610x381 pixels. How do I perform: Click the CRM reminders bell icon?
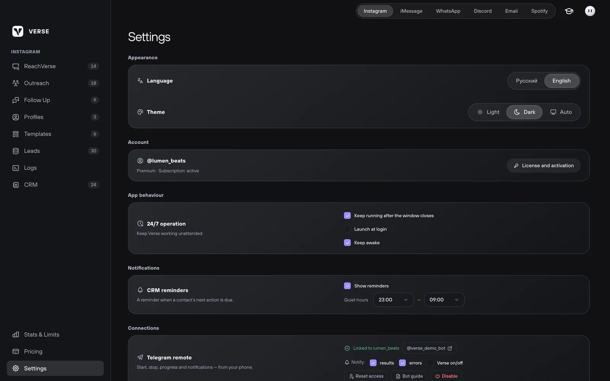tap(140, 290)
